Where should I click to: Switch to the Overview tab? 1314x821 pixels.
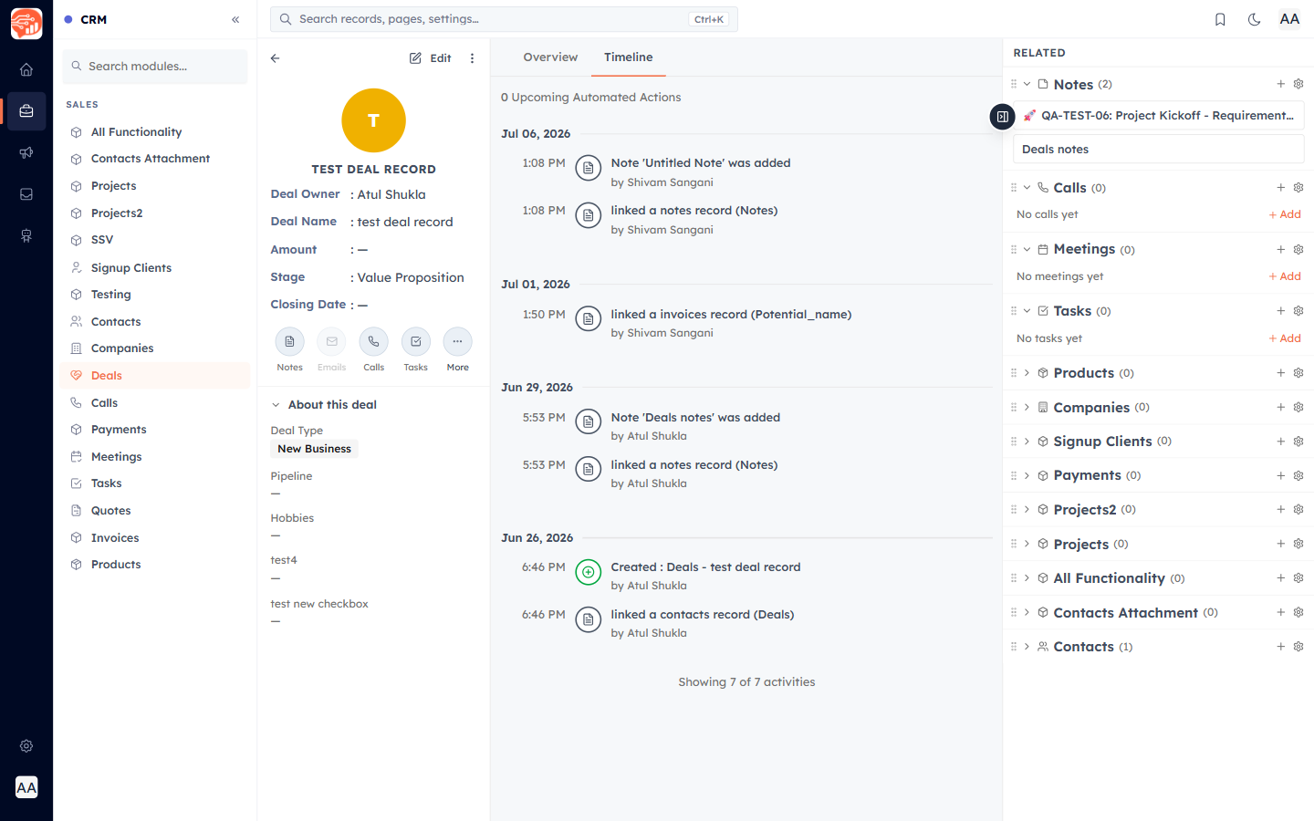click(550, 57)
